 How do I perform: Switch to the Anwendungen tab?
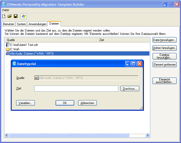coord(37,24)
